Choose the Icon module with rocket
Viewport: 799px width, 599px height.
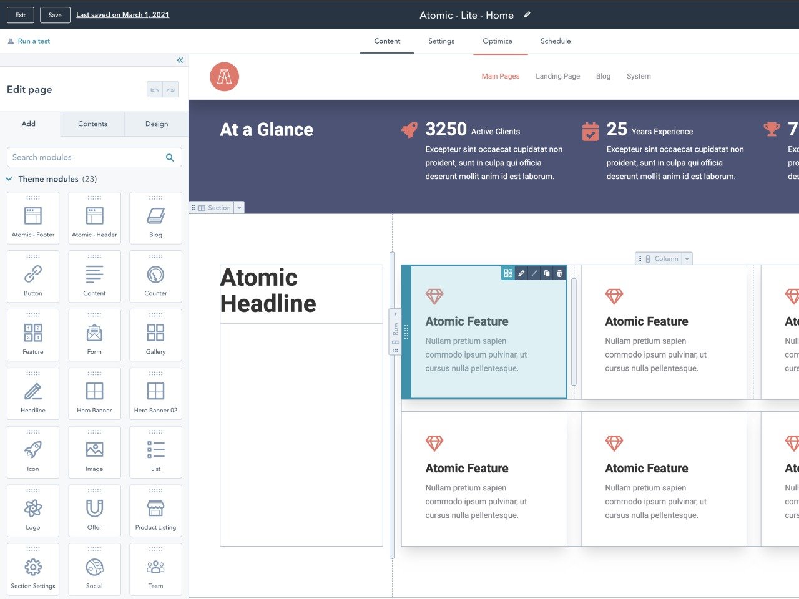point(33,452)
